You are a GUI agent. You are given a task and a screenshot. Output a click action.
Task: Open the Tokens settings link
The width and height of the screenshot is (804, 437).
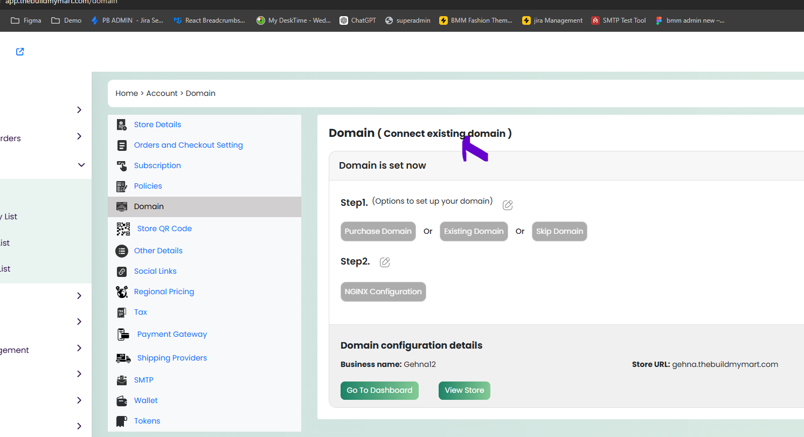pos(147,421)
